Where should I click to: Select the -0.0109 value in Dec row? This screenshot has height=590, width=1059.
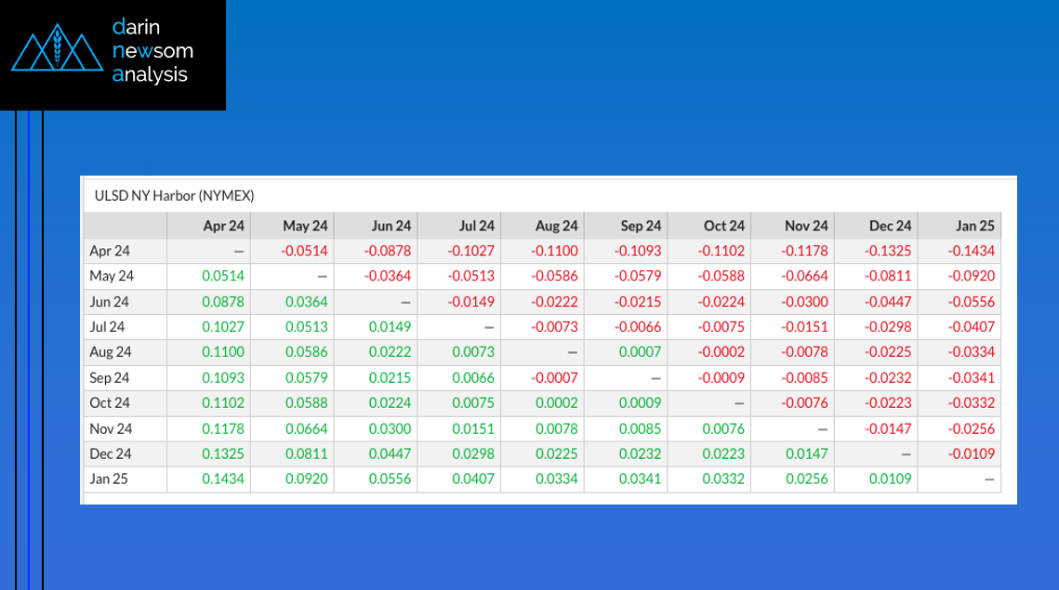click(972, 453)
